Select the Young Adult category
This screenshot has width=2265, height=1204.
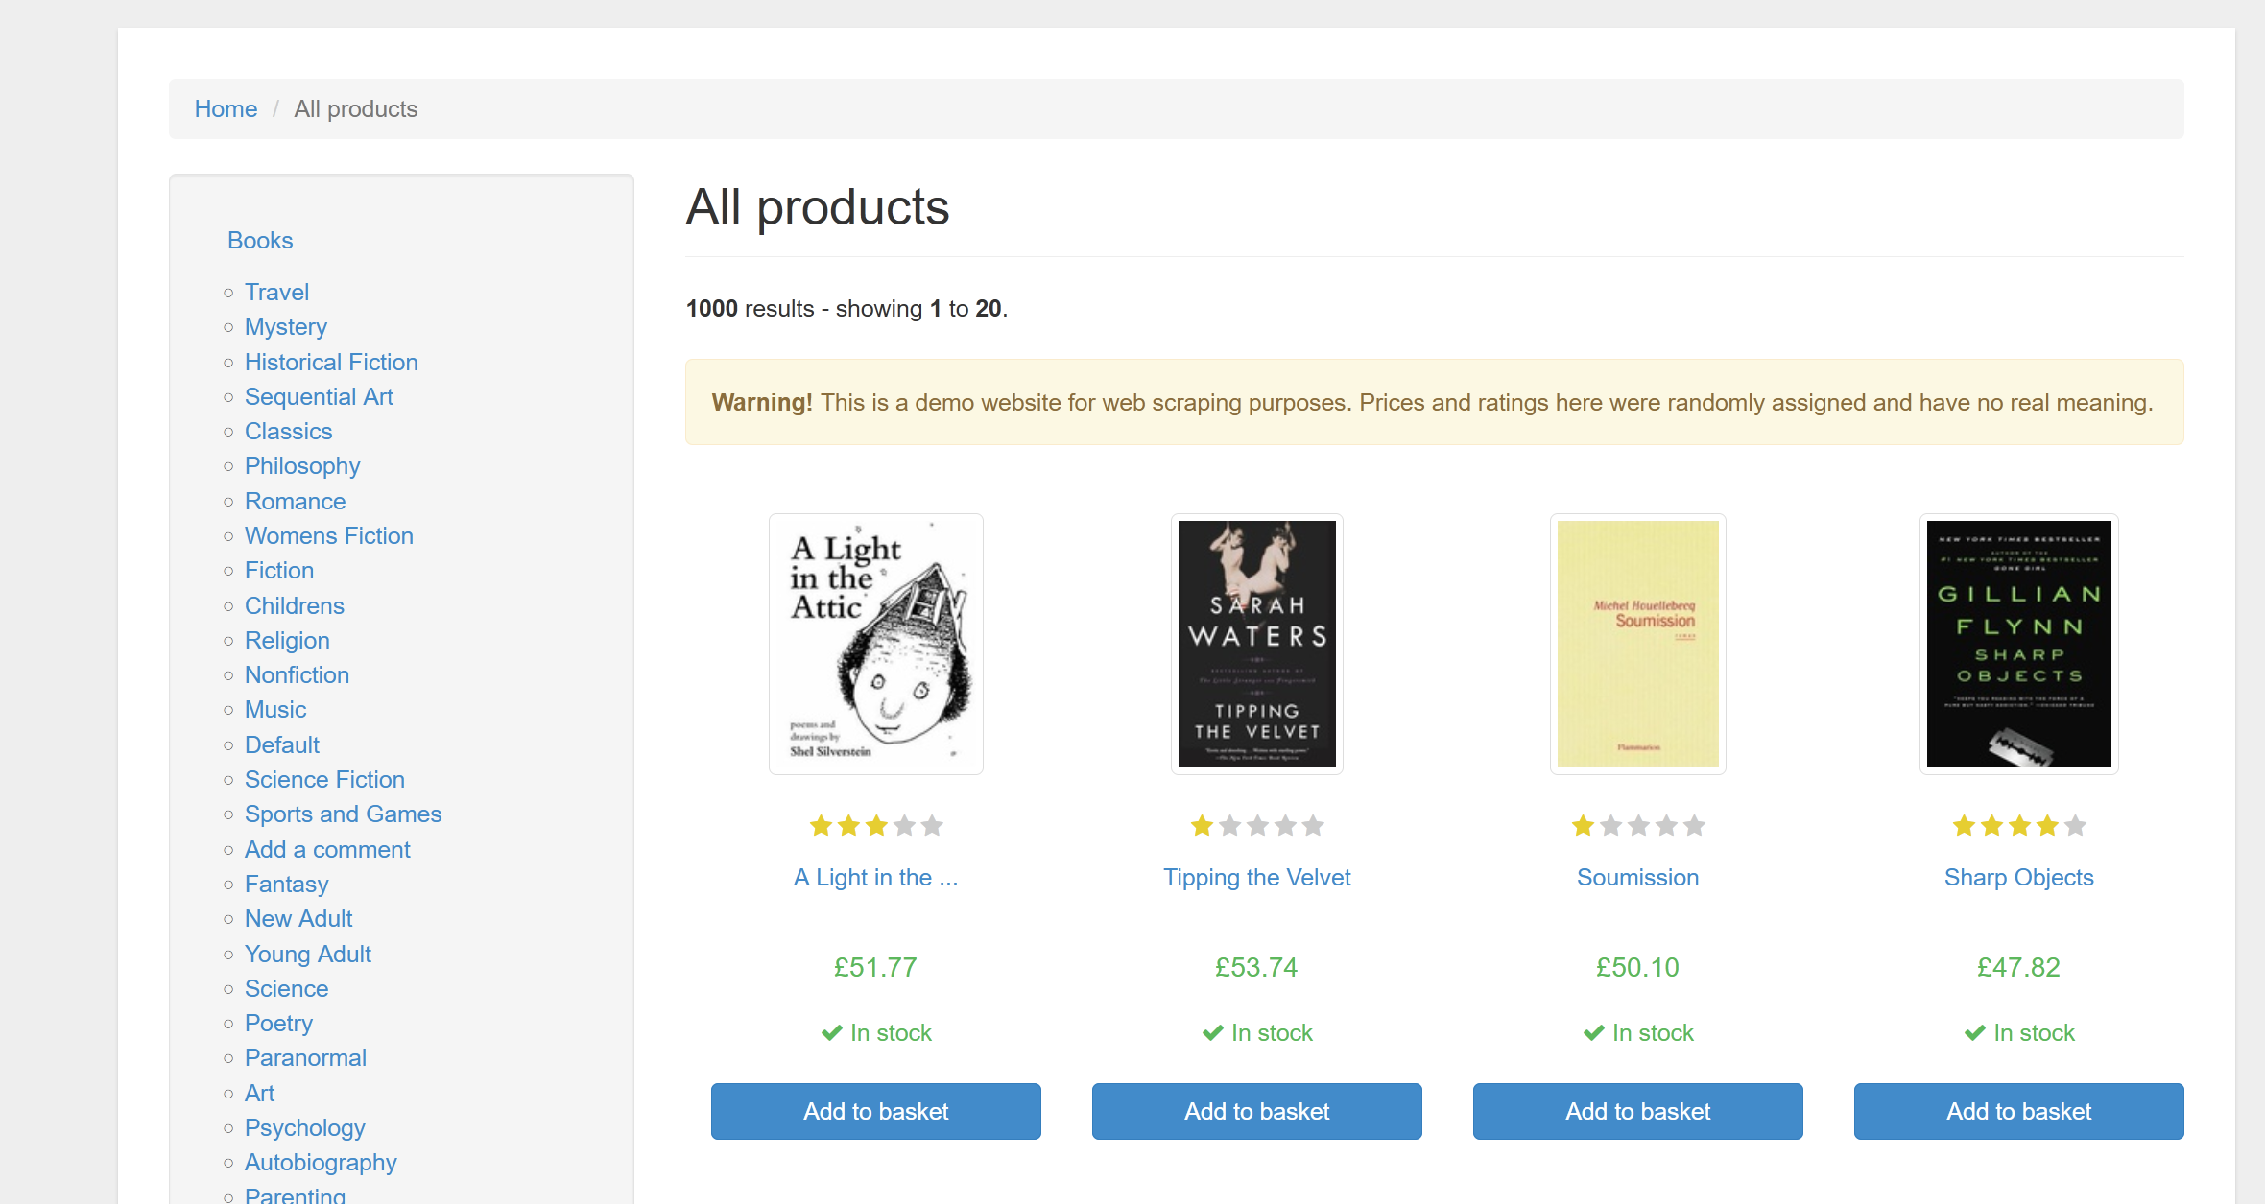(x=307, y=955)
